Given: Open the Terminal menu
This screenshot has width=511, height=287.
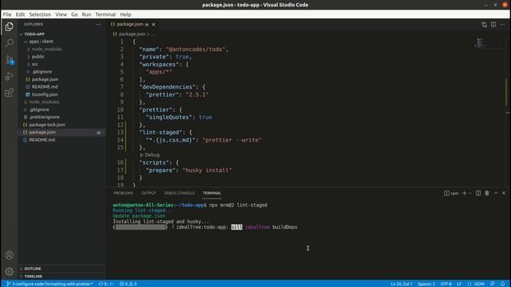Looking at the screenshot, I should coord(105,14).
